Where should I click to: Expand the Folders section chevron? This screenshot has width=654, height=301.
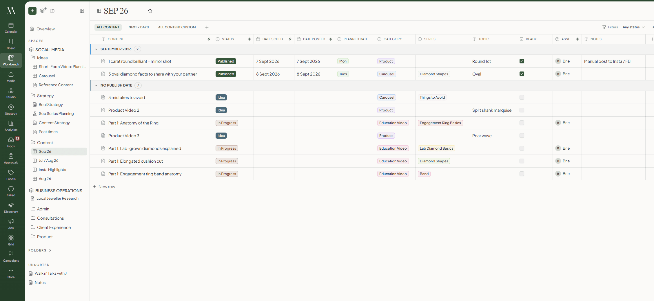(x=50, y=250)
